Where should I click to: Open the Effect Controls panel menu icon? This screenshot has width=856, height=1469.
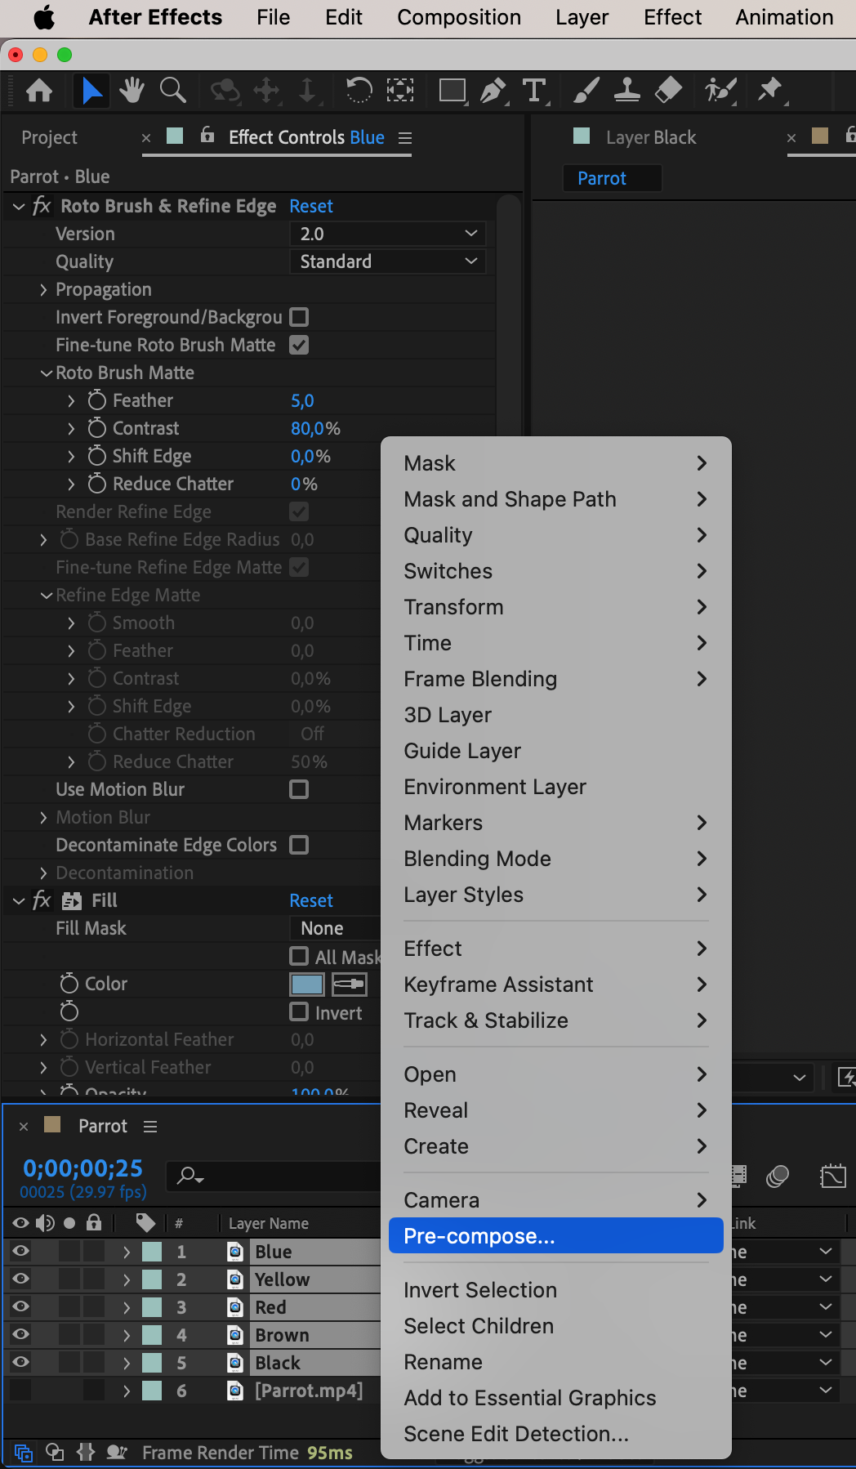pos(405,138)
